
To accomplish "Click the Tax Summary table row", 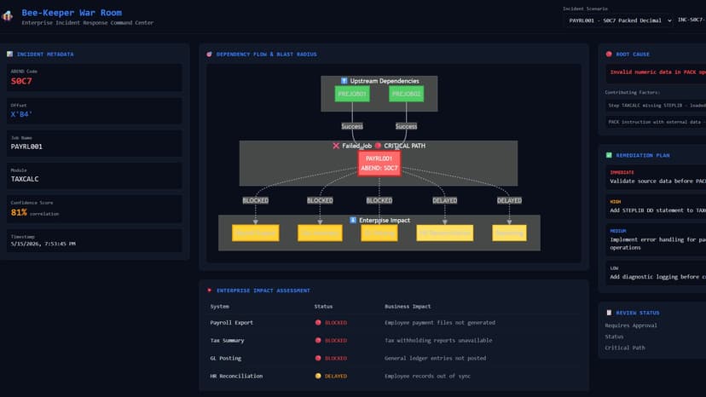I will [x=394, y=341].
